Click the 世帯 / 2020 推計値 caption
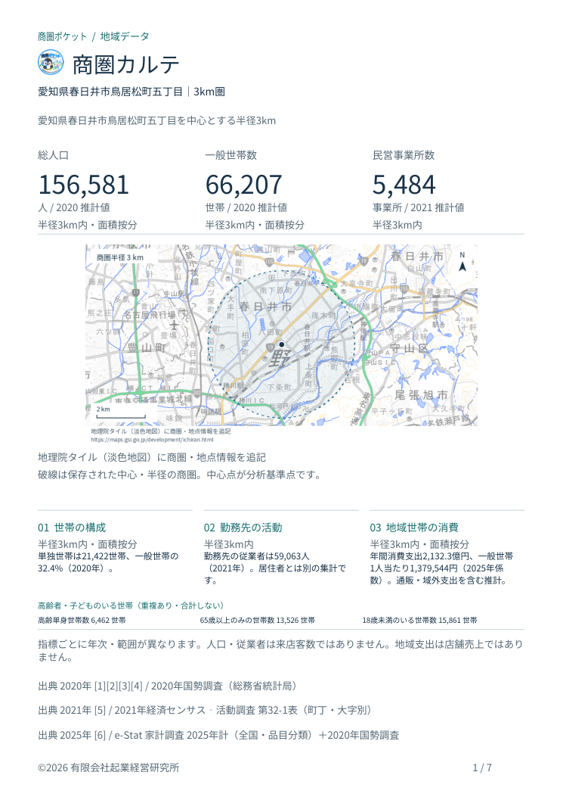 (x=246, y=207)
